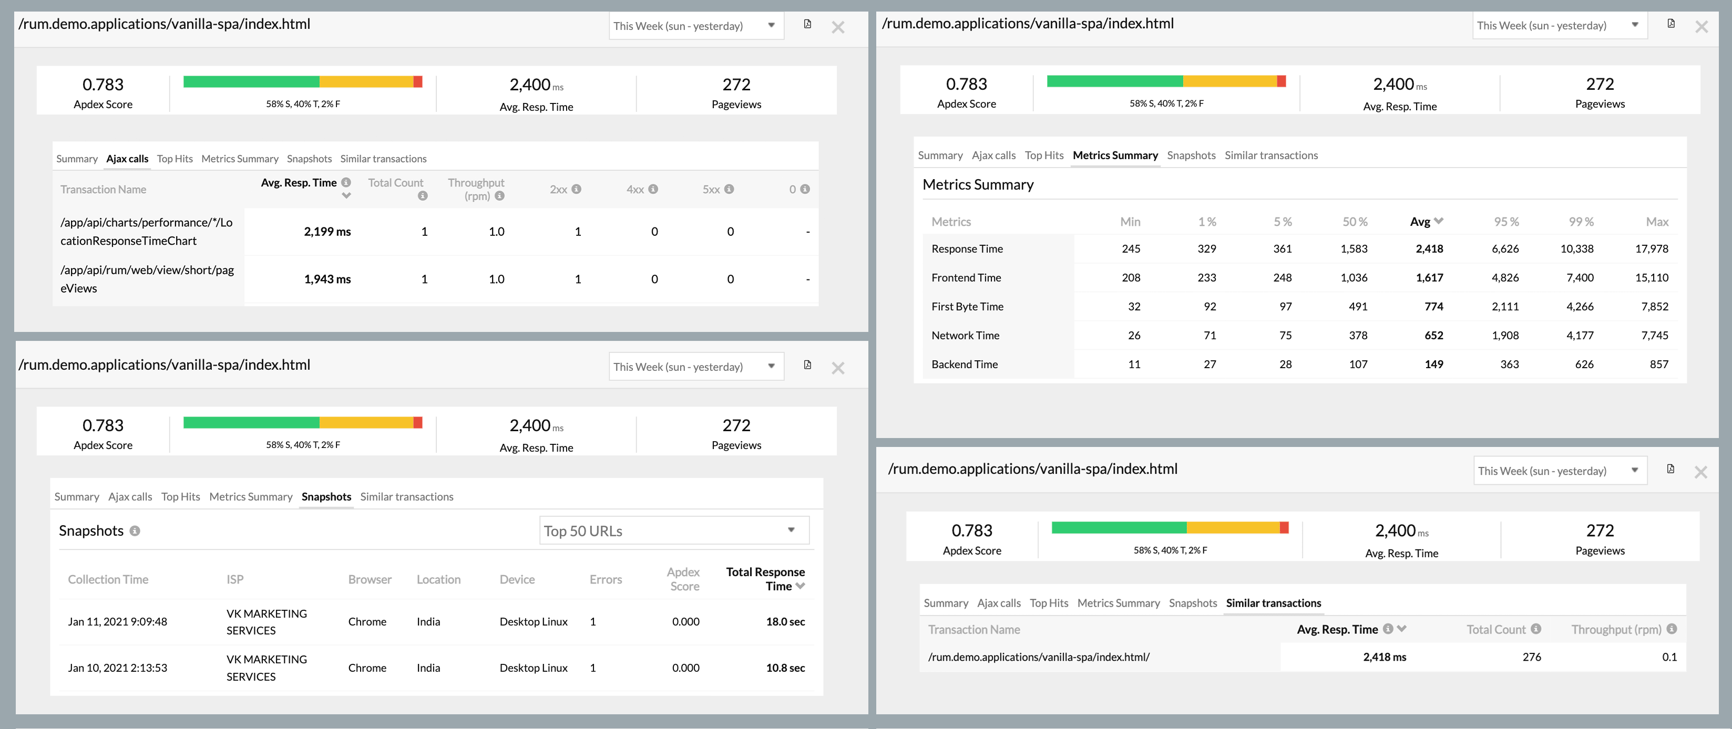Sort by the Total Response Time chevron in the Snapshots table
The width and height of the screenshot is (1732, 729).
tap(800, 587)
